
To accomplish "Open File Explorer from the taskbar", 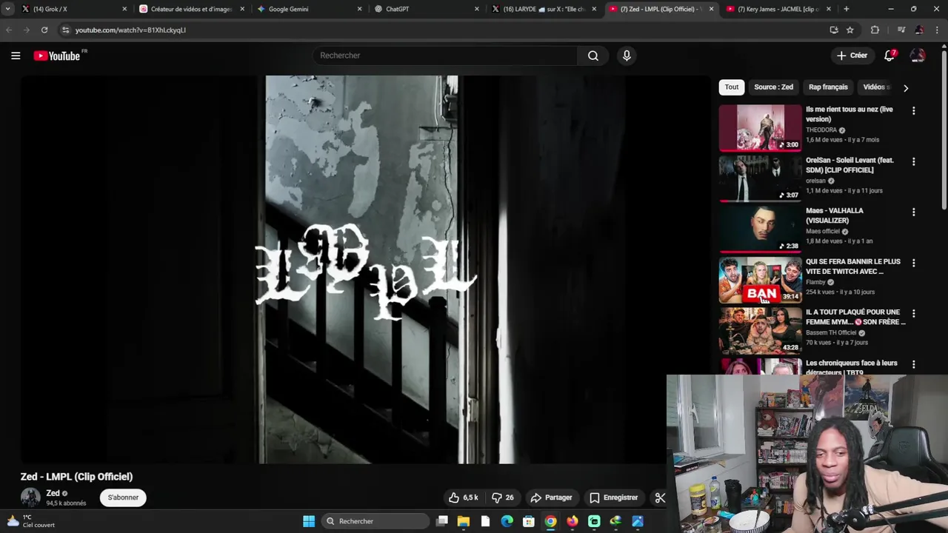I will click(x=464, y=521).
